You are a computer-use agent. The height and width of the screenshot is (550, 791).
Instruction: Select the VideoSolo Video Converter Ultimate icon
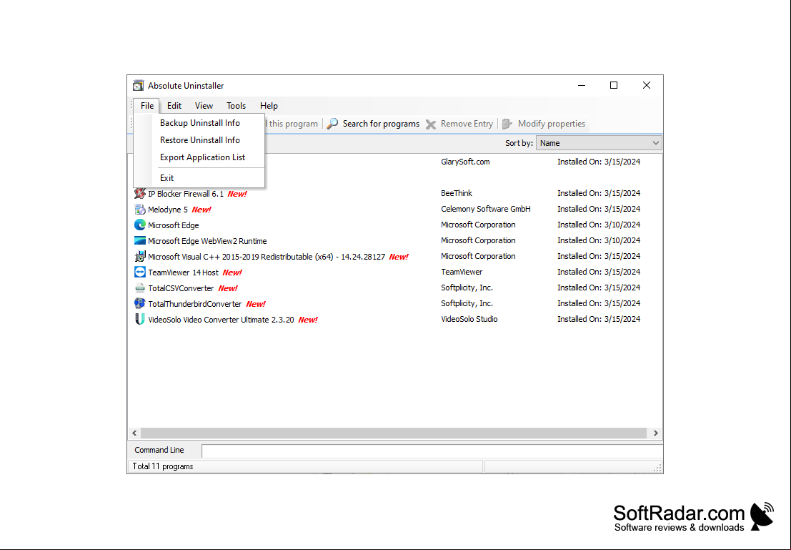point(140,319)
